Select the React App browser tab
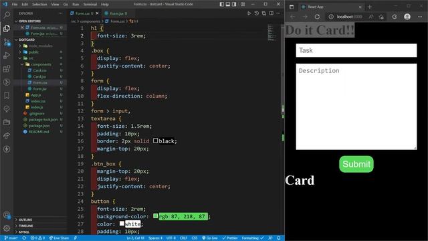The width and height of the screenshot is (428, 241). pos(332,7)
